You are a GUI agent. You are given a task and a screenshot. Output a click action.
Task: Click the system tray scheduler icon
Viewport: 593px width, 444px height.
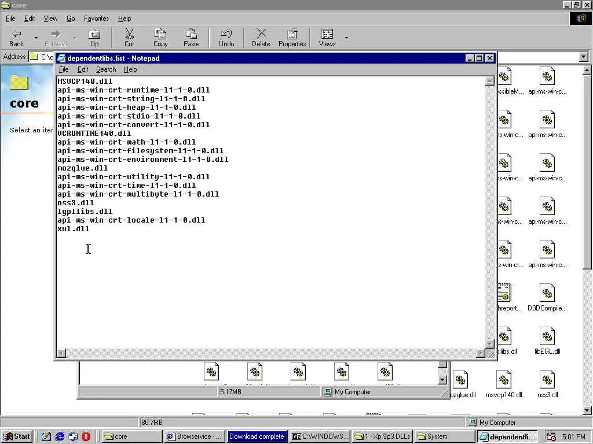click(x=551, y=436)
